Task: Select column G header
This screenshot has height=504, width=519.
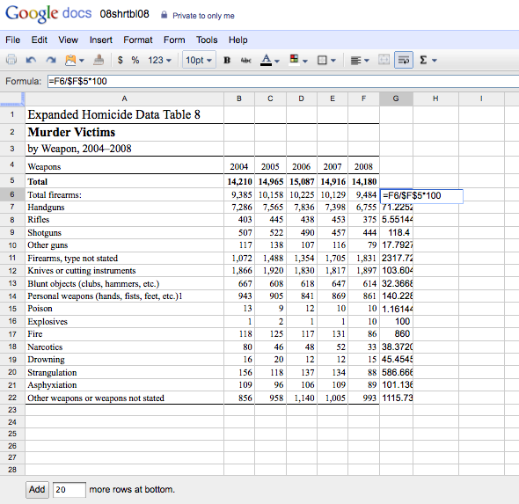Action: [396, 99]
